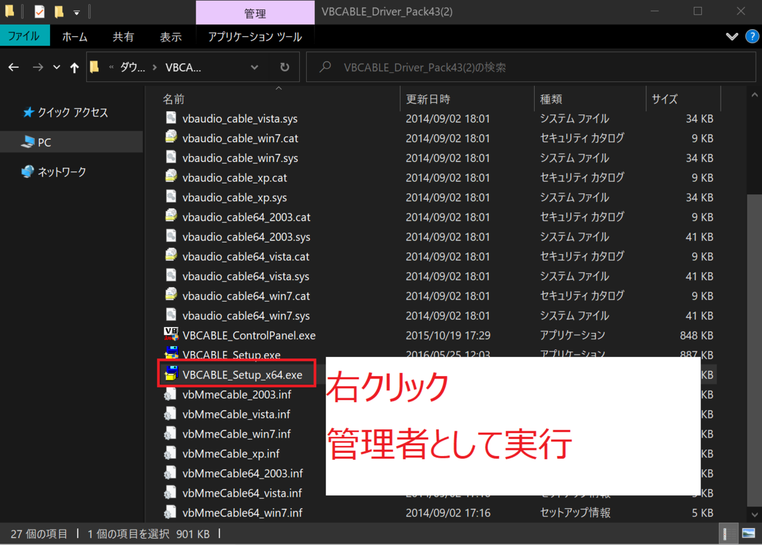This screenshot has height=545, width=762.
Task: Switch to the 共有 ribbon tab
Action: pyautogui.click(x=123, y=37)
